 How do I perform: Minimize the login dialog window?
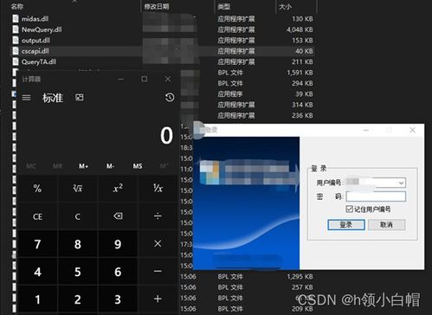pos(366,130)
